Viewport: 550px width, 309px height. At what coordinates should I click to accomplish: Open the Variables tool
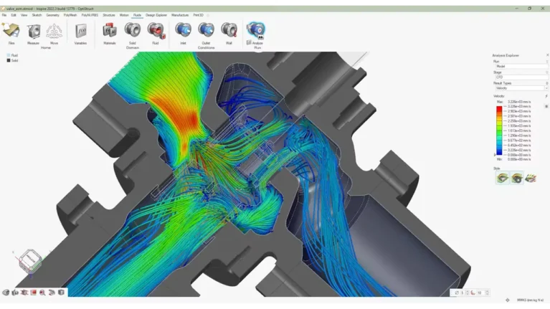tap(81, 32)
